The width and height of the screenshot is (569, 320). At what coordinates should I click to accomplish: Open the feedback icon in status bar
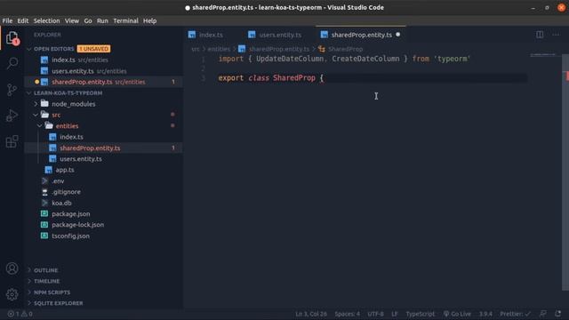[543, 314]
